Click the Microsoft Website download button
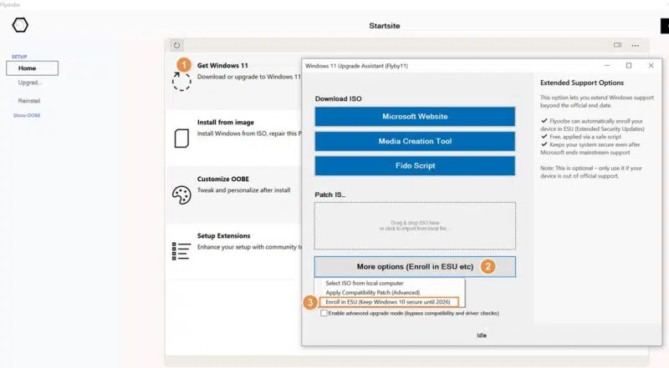Screen dimensions: 669x368 [415, 117]
